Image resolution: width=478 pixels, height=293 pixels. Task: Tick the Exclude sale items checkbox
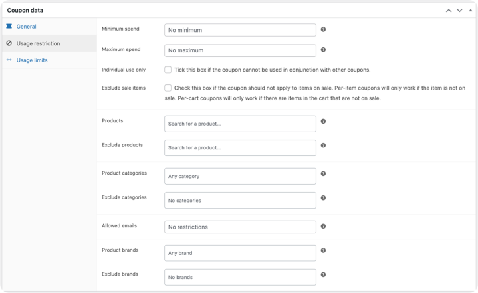(168, 88)
